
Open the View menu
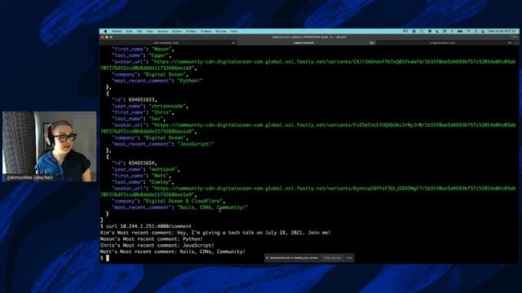pyautogui.click(x=150, y=31)
